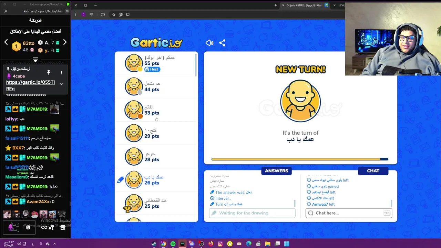
Task: Open emoji picker in Kick chat
Action: coord(28,227)
